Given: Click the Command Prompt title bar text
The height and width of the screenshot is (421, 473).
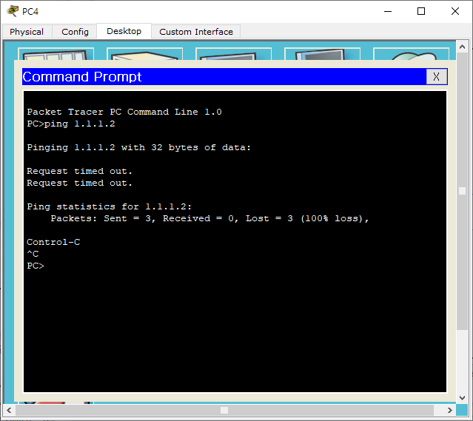Looking at the screenshot, I should (x=82, y=77).
